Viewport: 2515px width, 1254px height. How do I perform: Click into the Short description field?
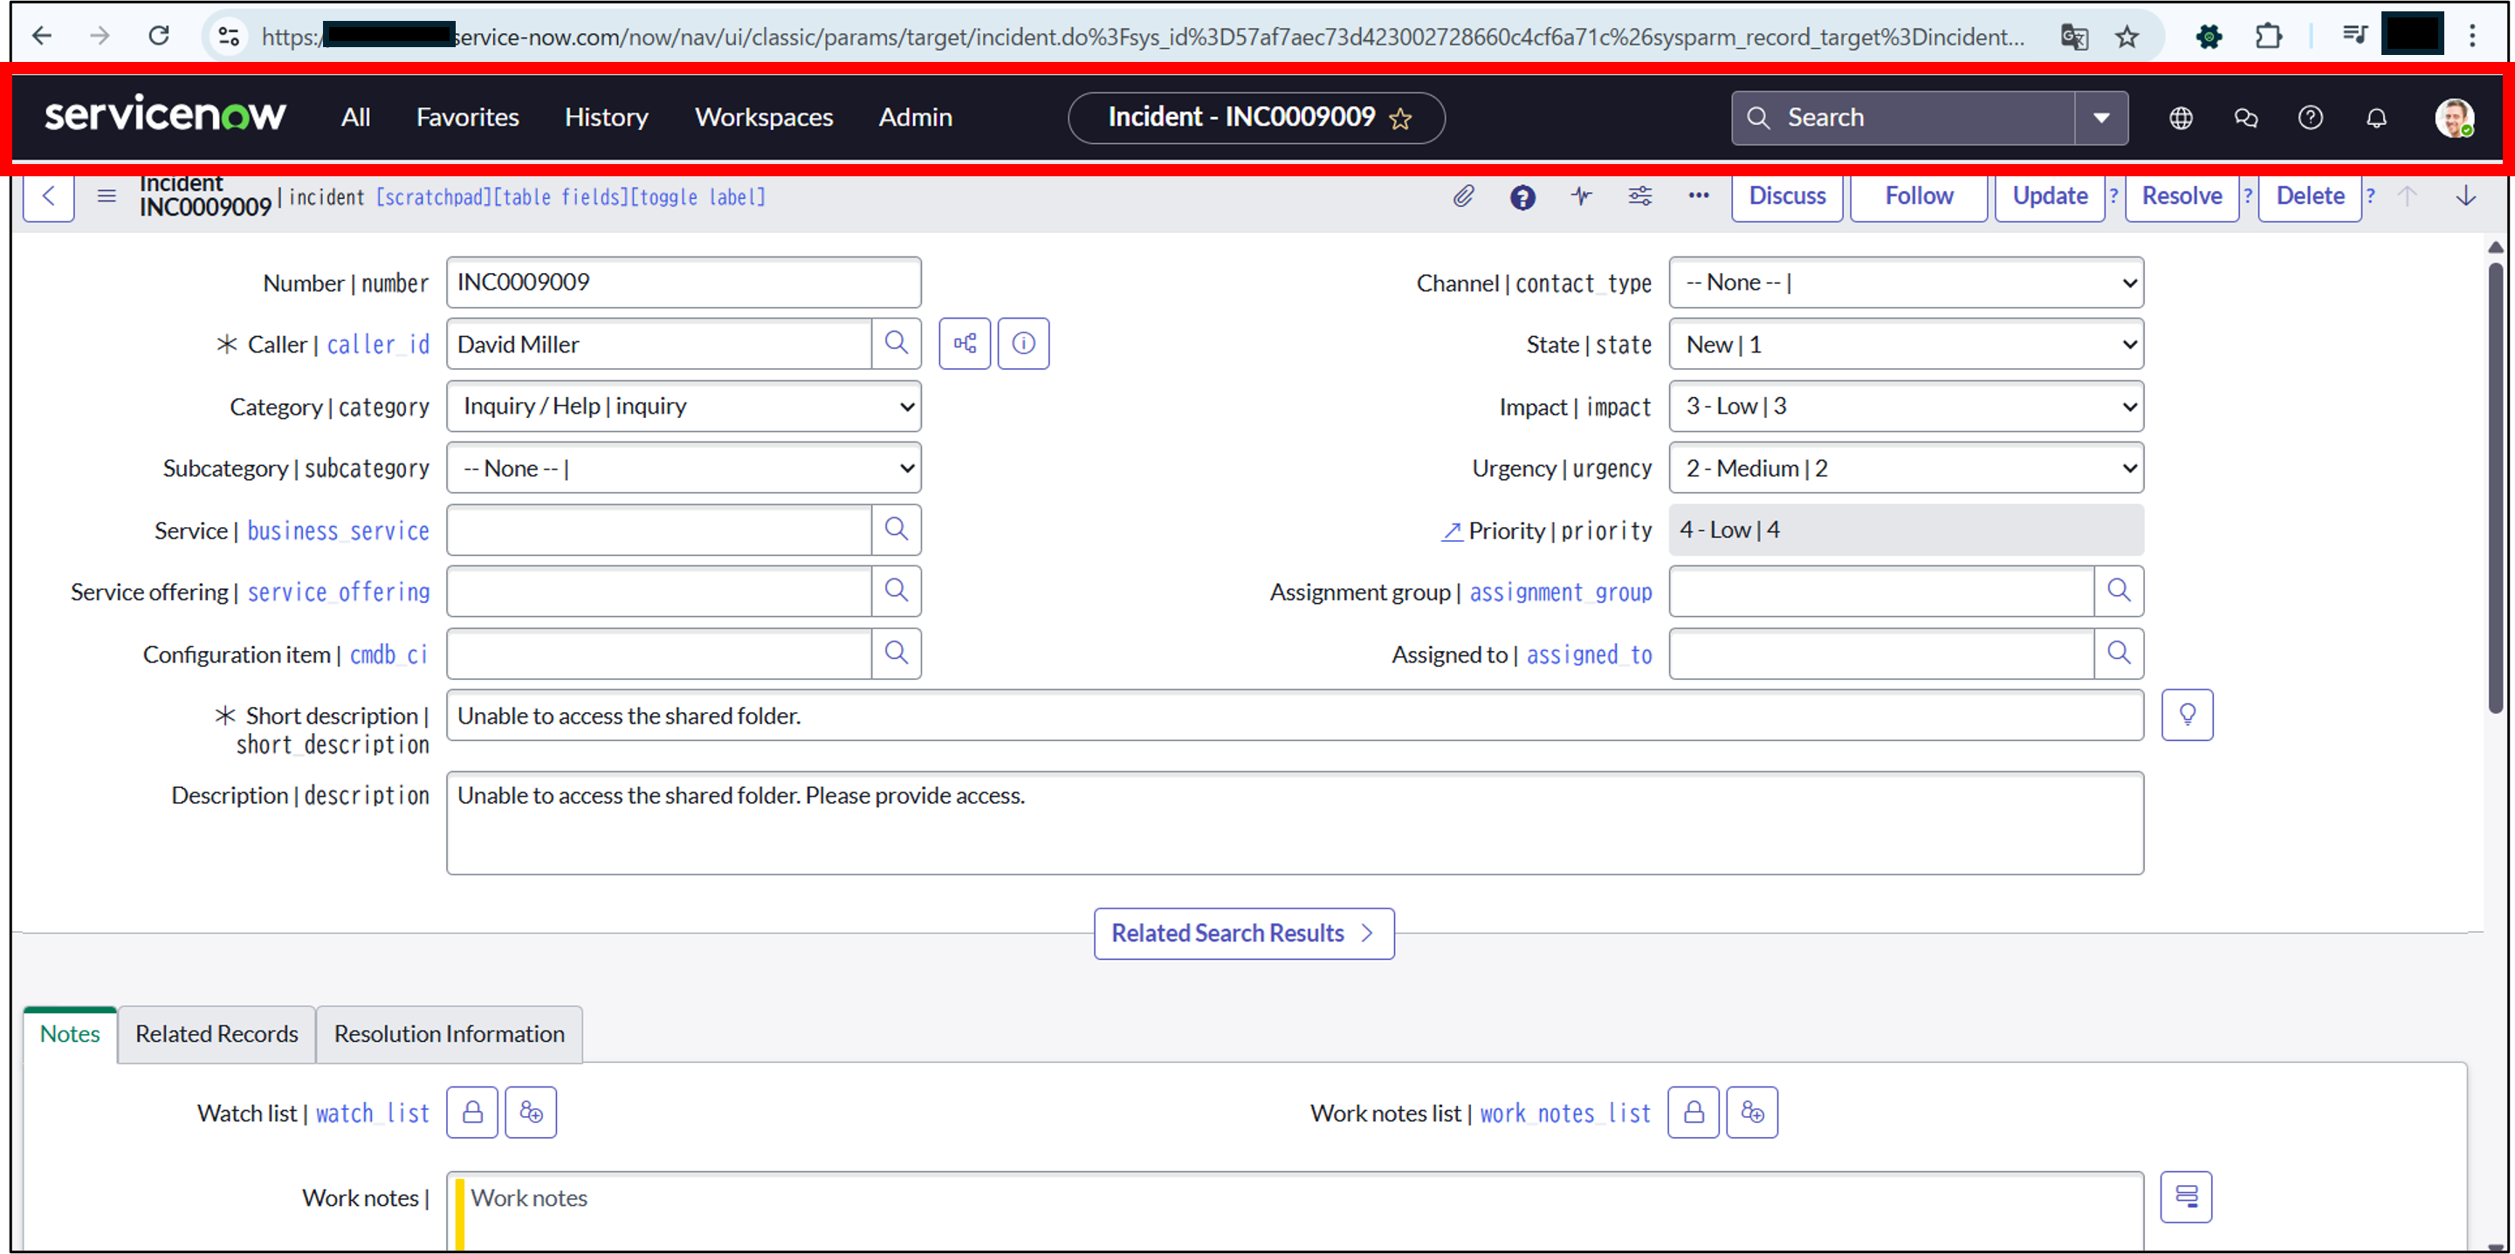click(x=1295, y=716)
